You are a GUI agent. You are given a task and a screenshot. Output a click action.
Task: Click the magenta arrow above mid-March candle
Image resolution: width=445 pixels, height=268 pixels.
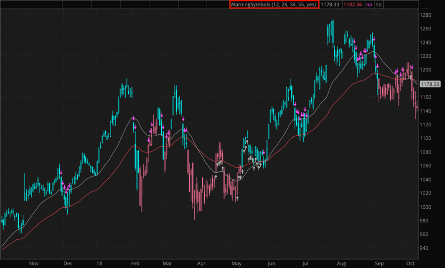point(183,119)
